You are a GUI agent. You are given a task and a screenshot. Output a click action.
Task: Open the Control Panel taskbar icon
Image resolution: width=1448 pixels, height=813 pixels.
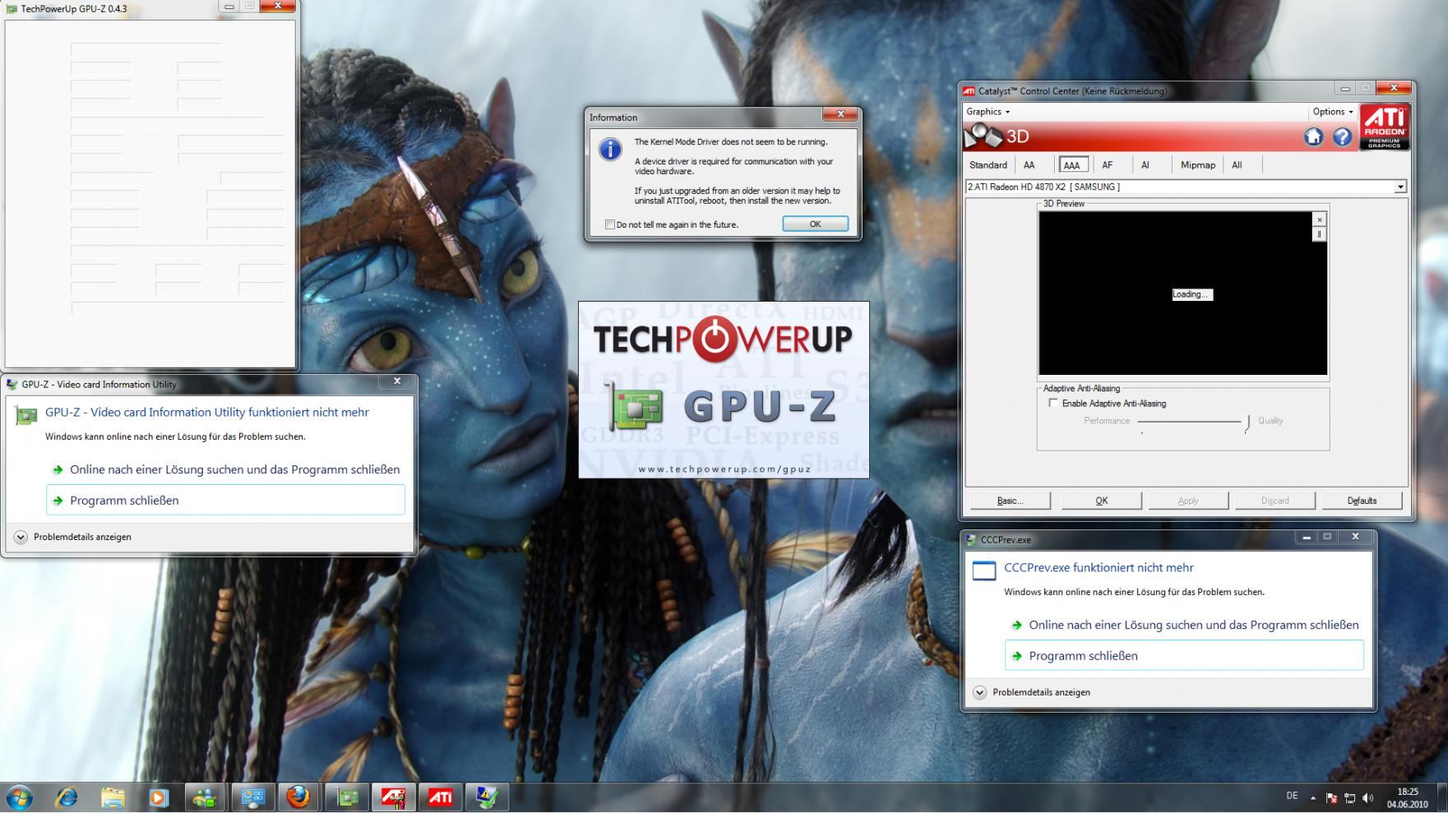[252, 797]
